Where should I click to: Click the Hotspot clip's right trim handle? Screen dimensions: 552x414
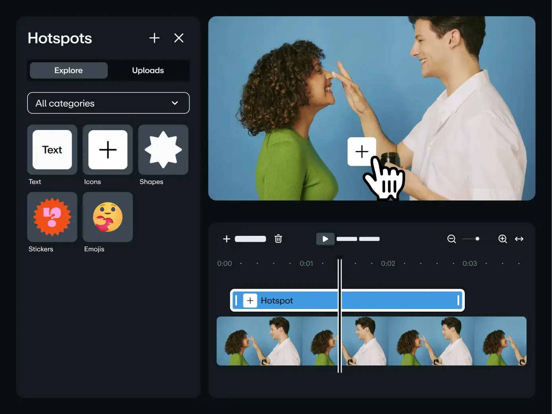(459, 300)
